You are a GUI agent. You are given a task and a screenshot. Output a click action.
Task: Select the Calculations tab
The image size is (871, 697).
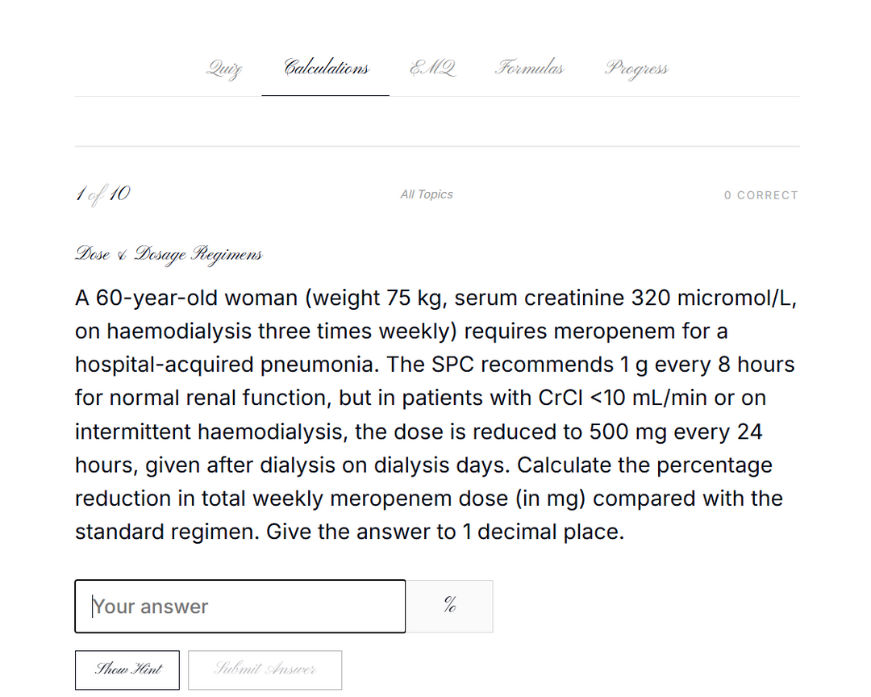click(x=326, y=68)
